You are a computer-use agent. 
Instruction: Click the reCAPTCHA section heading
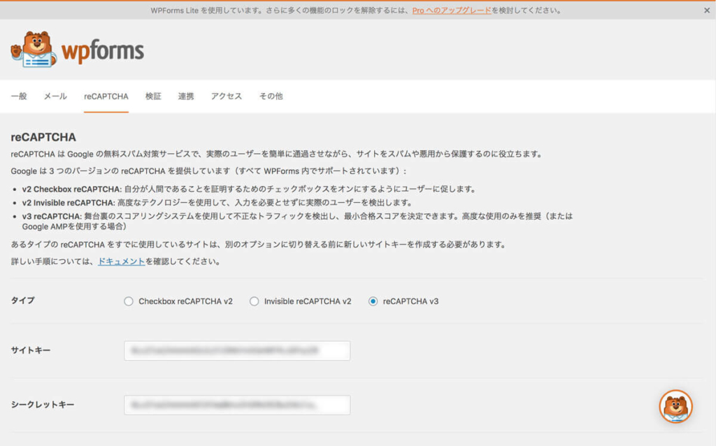(x=43, y=137)
